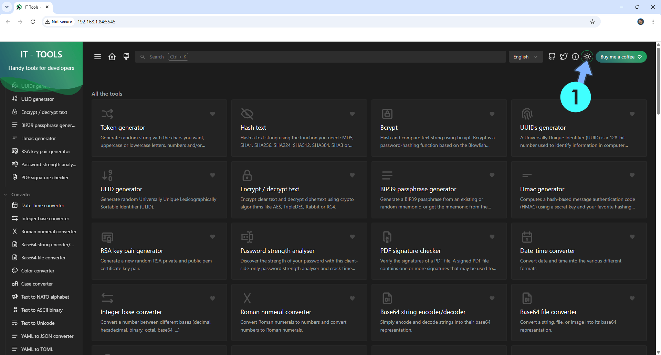The width and height of the screenshot is (661, 355).
Task: Favorite the Hash text card heart
Action: (x=352, y=114)
